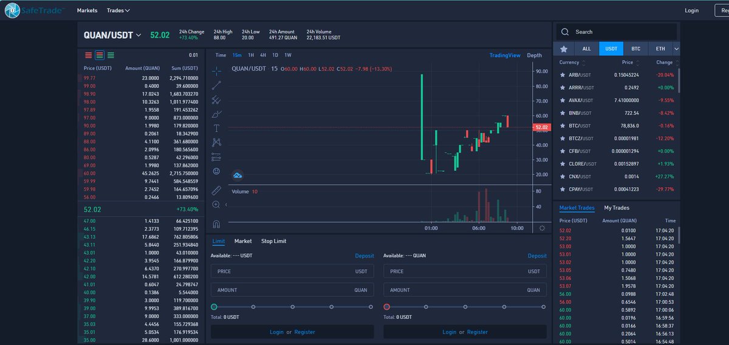This screenshot has width=729, height=345.
Task: Select the Limit order tab
Action: pyautogui.click(x=219, y=241)
